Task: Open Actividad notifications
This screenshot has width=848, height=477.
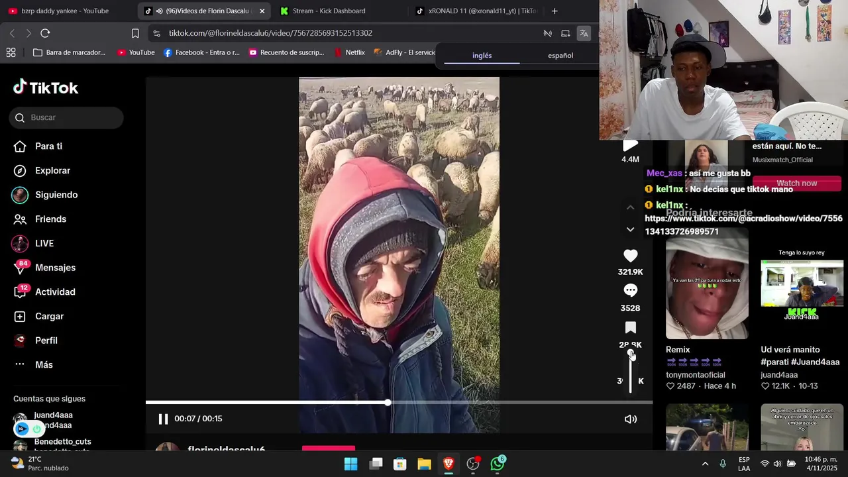Action: (44, 292)
